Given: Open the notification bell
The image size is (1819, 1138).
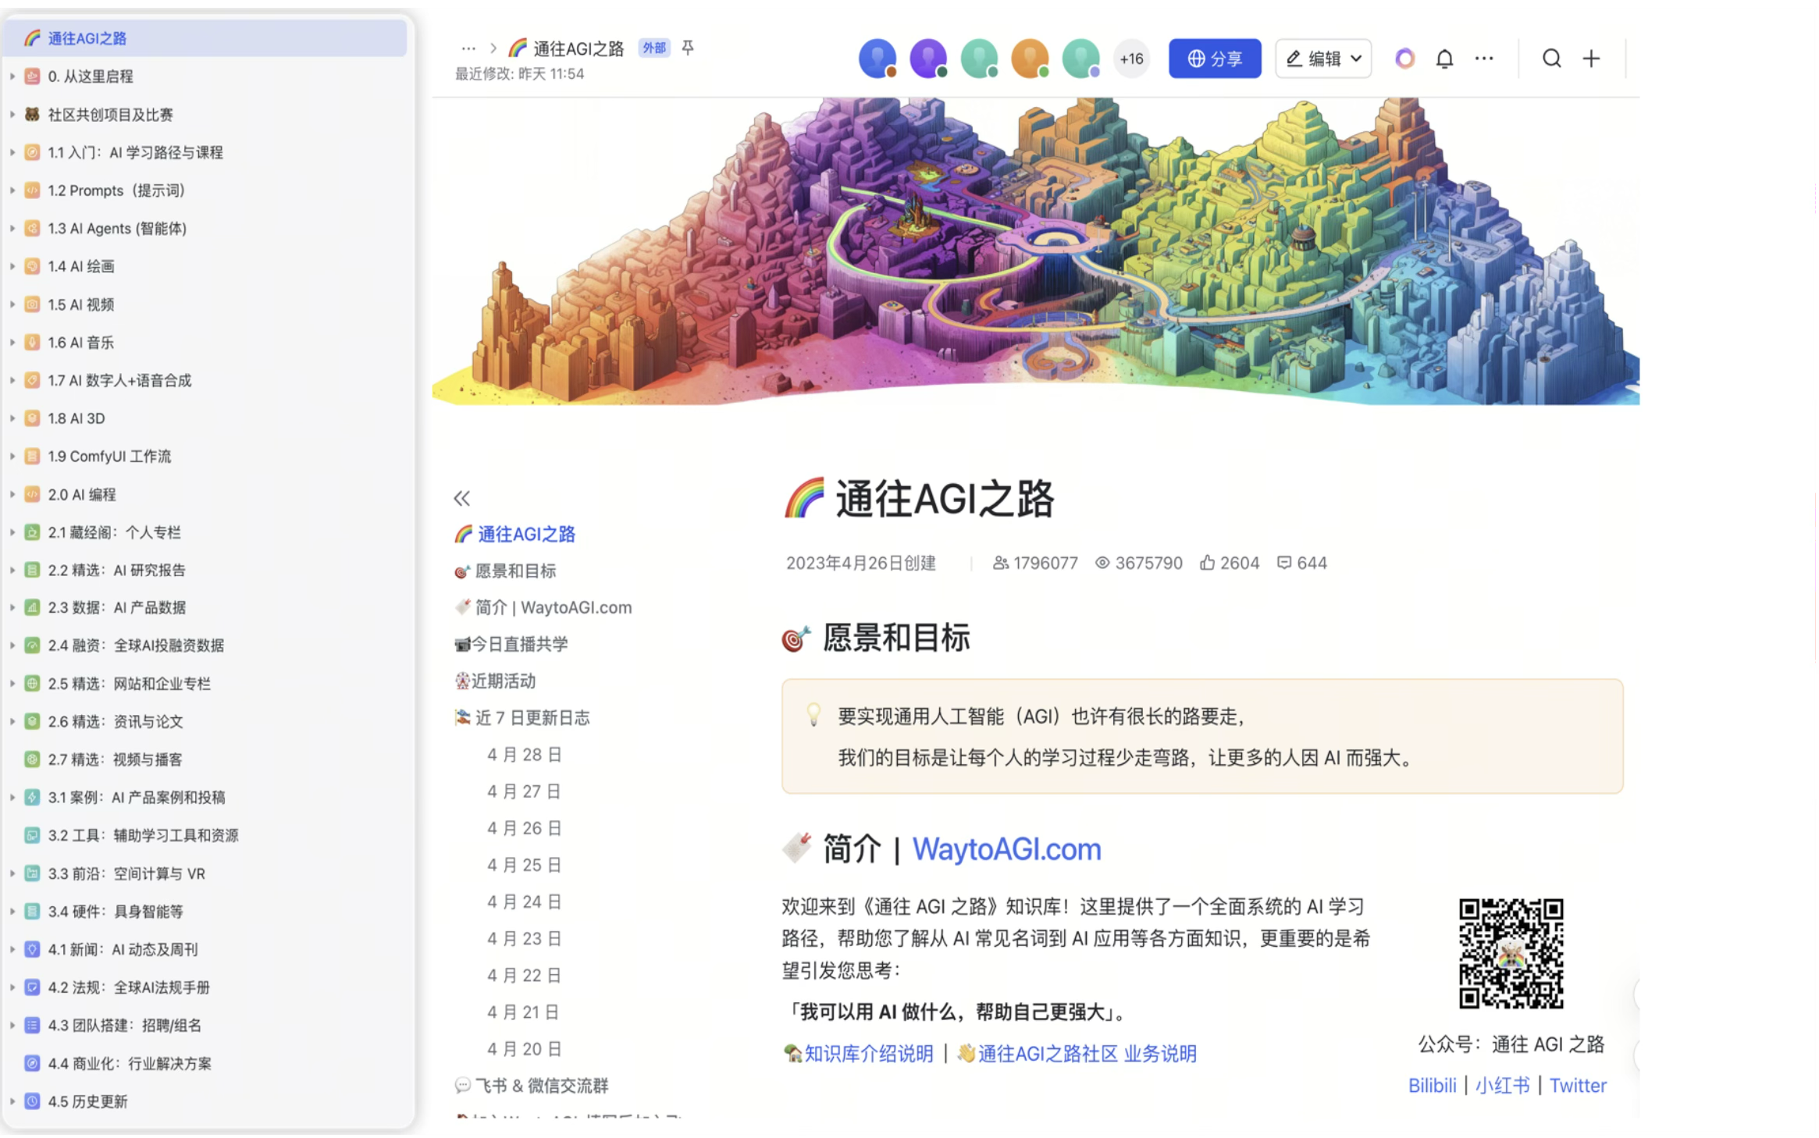Looking at the screenshot, I should [x=1444, y=59].
